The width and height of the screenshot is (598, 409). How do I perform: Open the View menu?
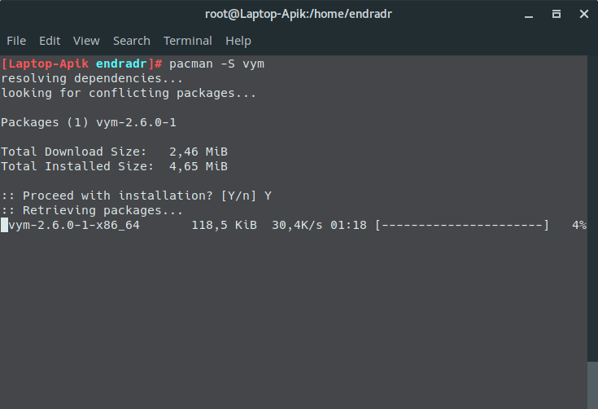pyautogui.click(x=86, y=41)
